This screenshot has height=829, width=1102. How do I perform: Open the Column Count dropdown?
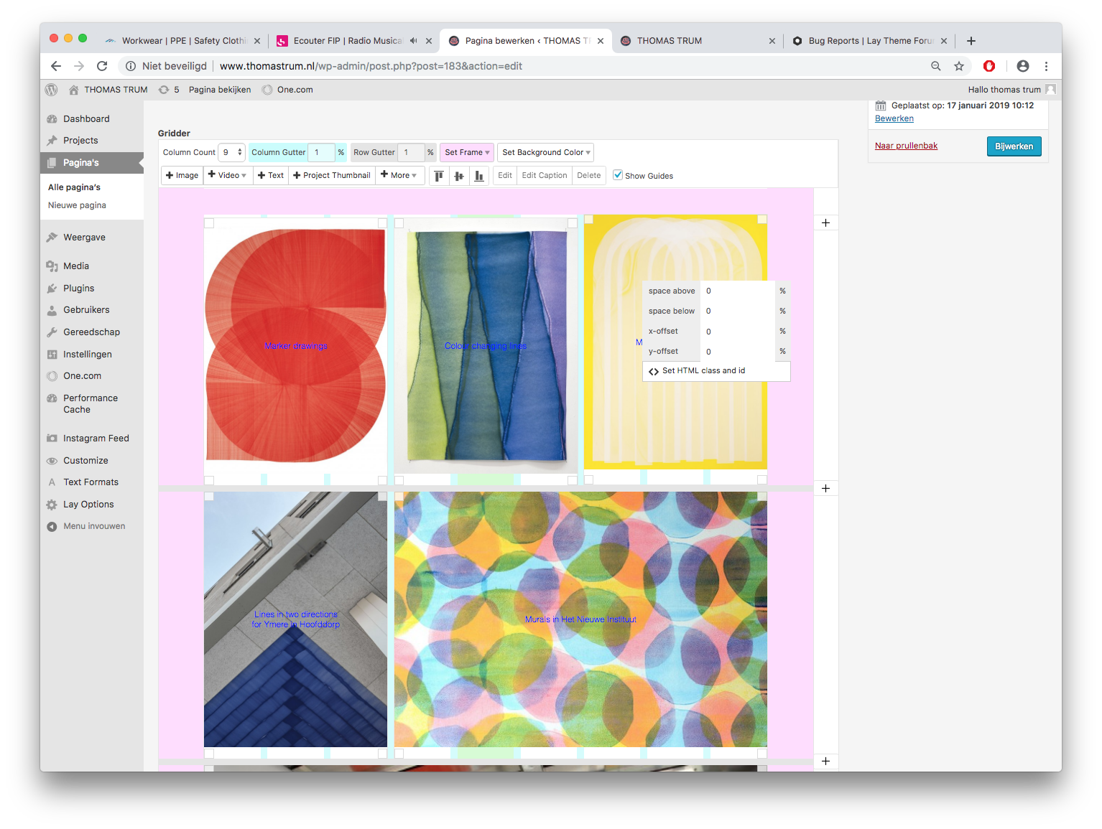tap(231, 152)
